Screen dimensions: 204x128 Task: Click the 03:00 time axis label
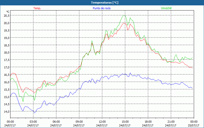[x=33, y=122]
